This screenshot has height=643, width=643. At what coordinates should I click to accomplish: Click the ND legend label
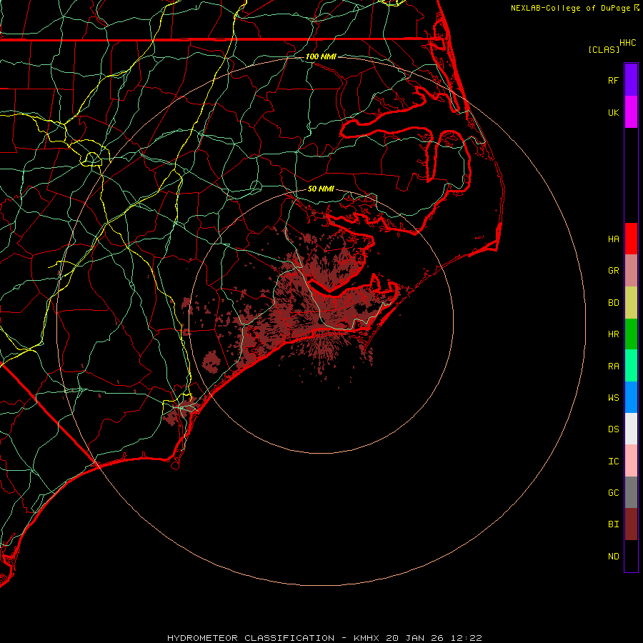613,557
